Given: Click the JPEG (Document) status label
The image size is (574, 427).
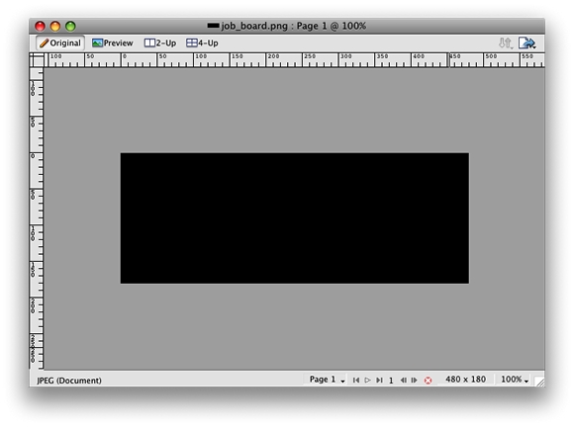Looking at the screenshot, I should pyautogui.click(x=69, y=381).
